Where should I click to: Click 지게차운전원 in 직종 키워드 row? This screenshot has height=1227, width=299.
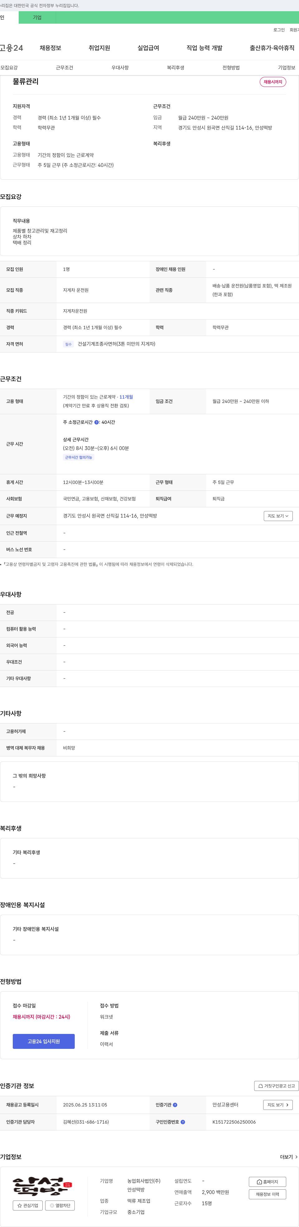tap(75, 311)
